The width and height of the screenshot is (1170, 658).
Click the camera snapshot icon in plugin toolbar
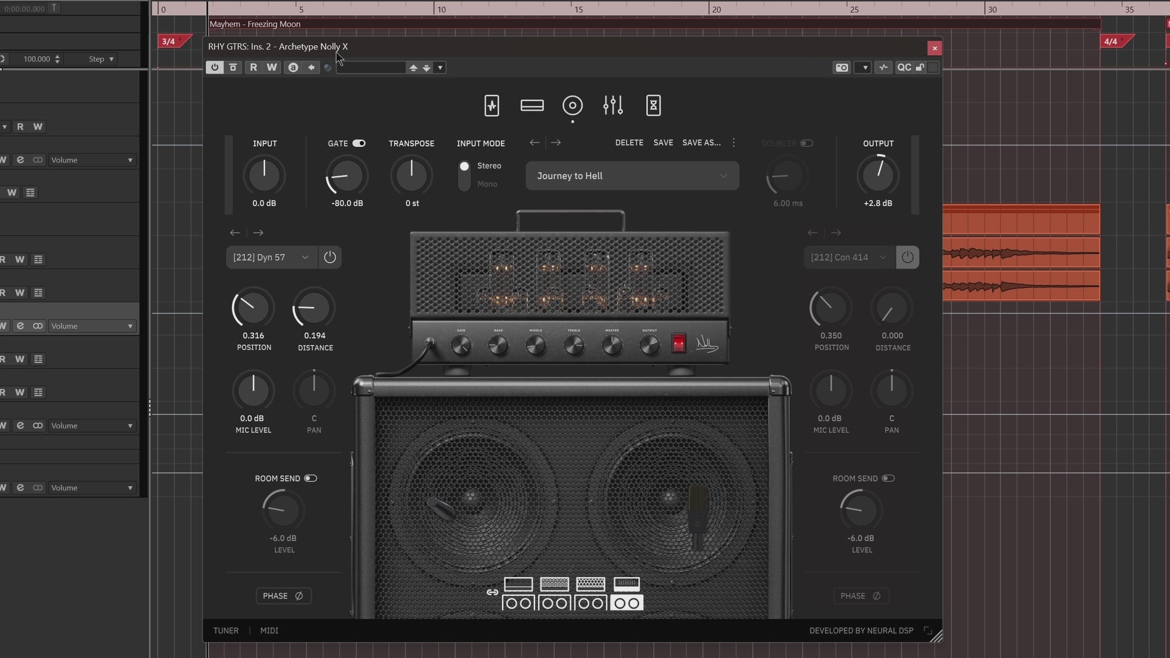point(842,67)
